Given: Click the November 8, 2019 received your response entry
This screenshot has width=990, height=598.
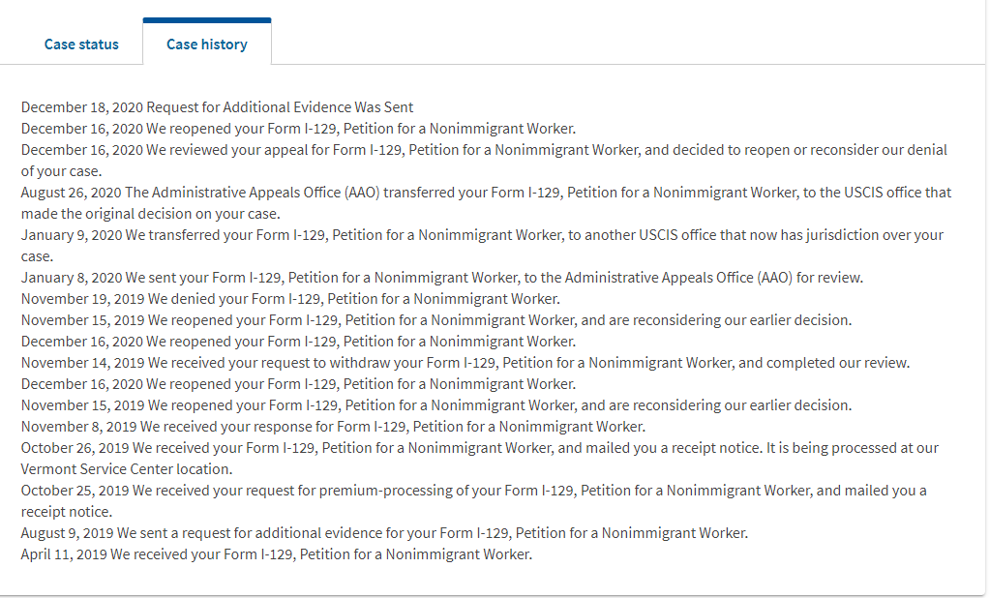Looking at the screenshot, I should pos(333,427).
